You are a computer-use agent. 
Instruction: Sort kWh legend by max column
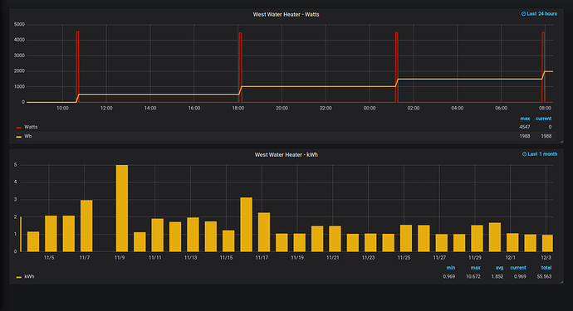476,268
